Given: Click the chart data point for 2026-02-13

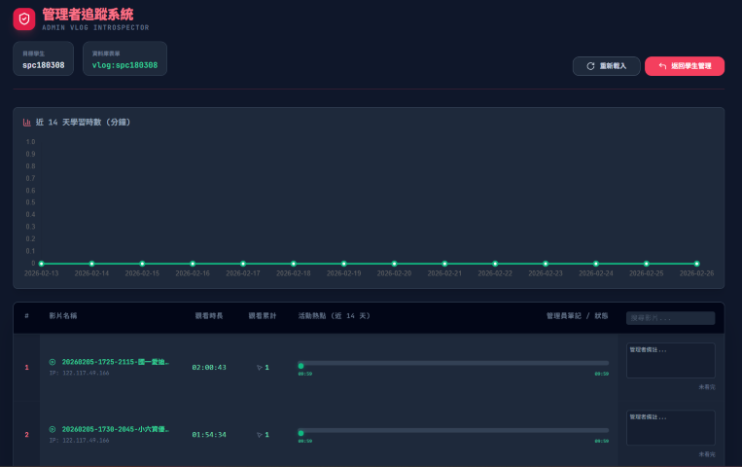Looking at the screenshot, I should (41, 264).
